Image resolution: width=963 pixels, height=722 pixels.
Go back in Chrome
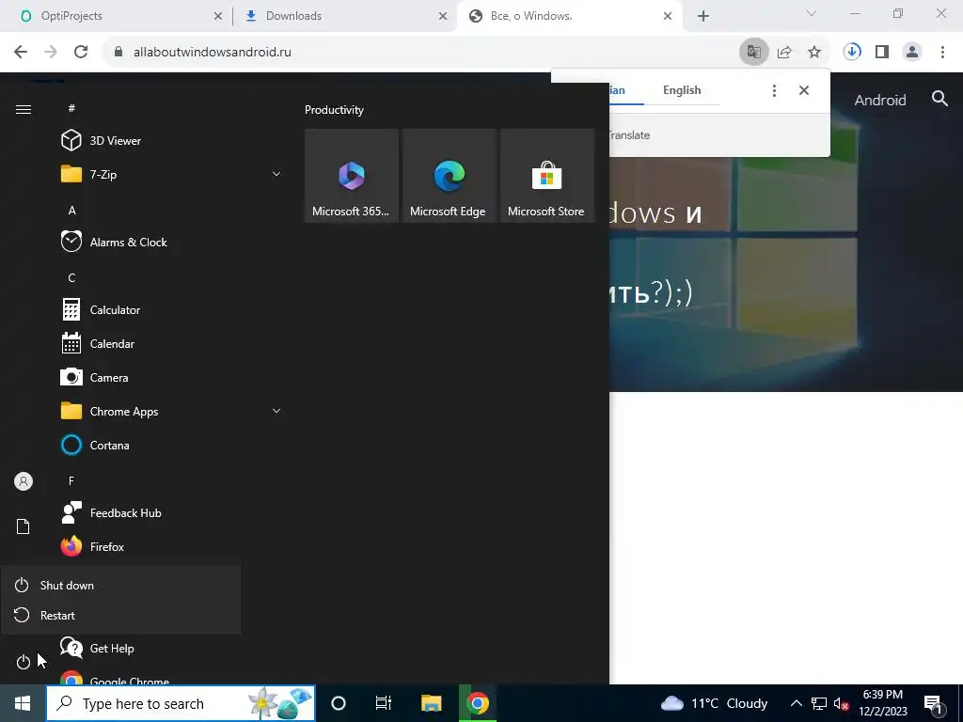[21, 53]
